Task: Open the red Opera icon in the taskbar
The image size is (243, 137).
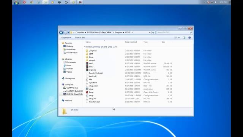Action: click(24, 2)
